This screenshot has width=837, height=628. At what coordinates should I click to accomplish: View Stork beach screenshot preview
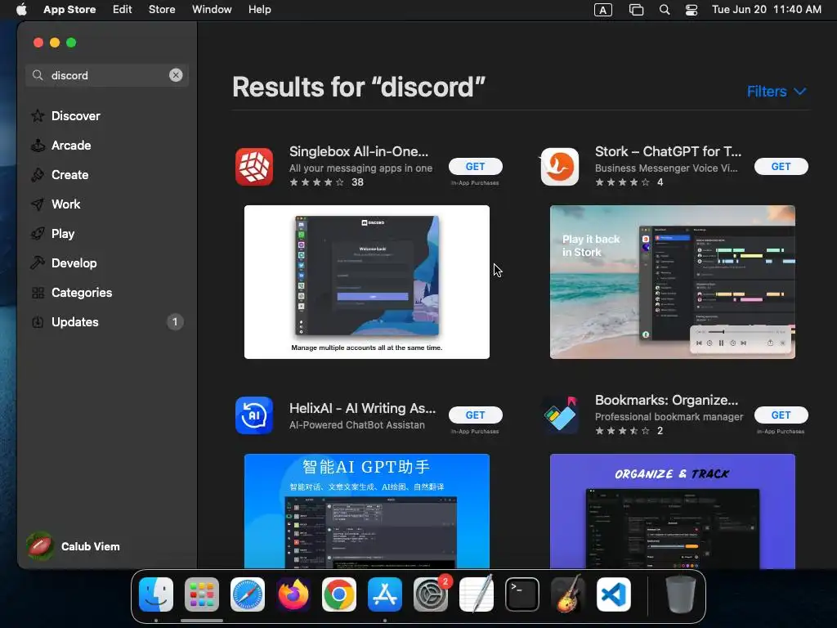point(673,282)
